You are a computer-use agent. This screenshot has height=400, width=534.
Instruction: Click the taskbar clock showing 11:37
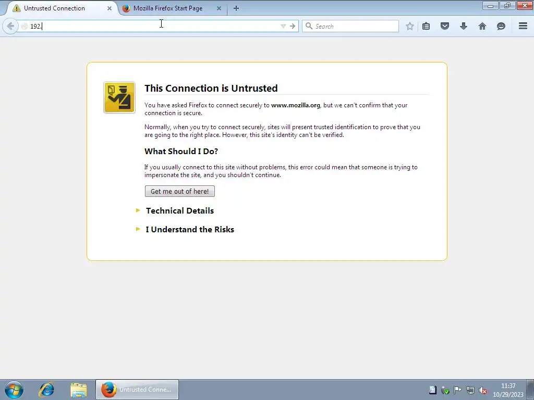point(508,390)
